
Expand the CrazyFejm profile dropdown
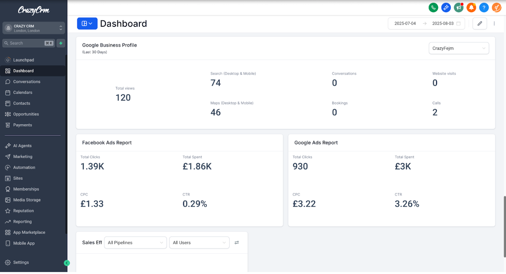tap(458, 49)
